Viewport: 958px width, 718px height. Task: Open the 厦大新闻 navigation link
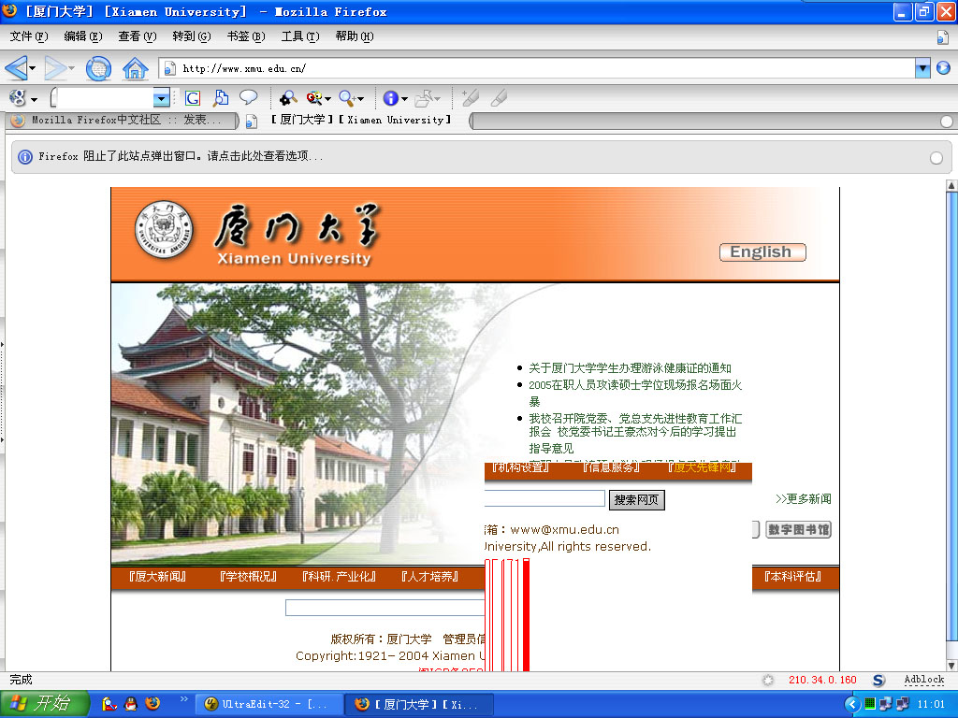pyautogui.click(x=157, y=577)
